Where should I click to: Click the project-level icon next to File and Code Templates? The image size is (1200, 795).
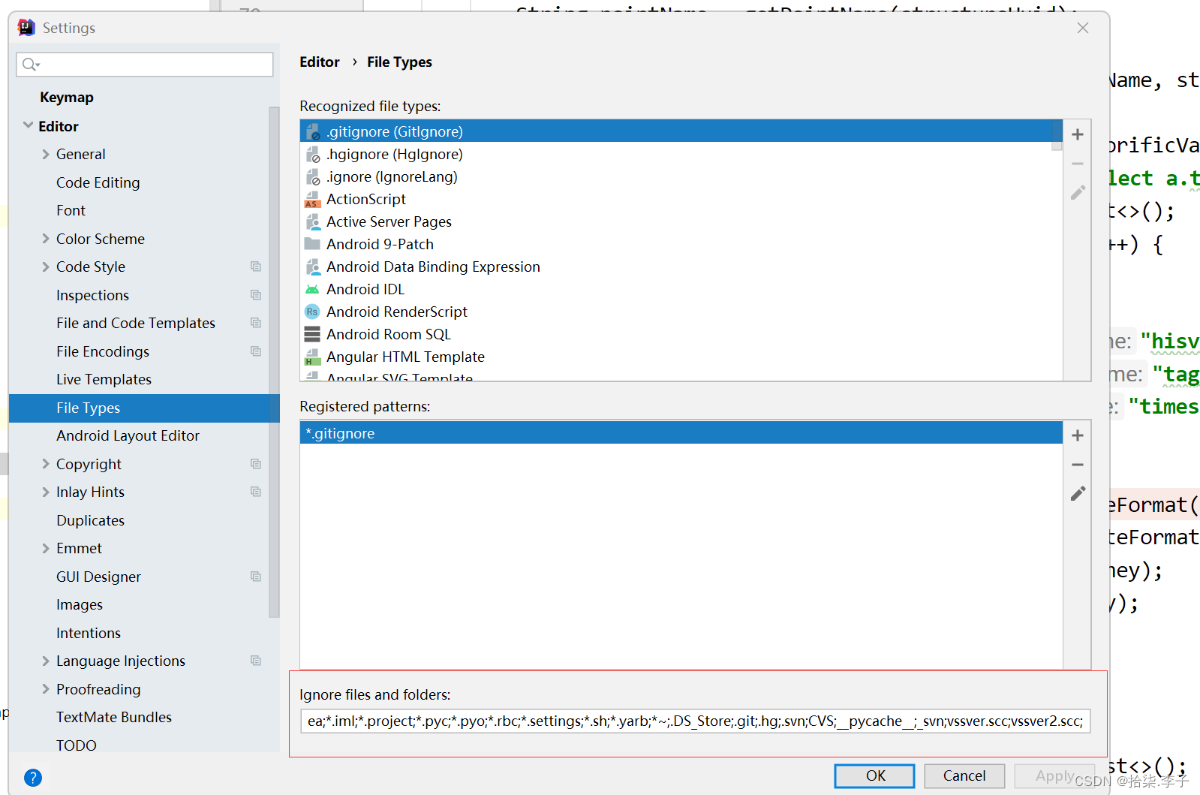coord(256,323)
